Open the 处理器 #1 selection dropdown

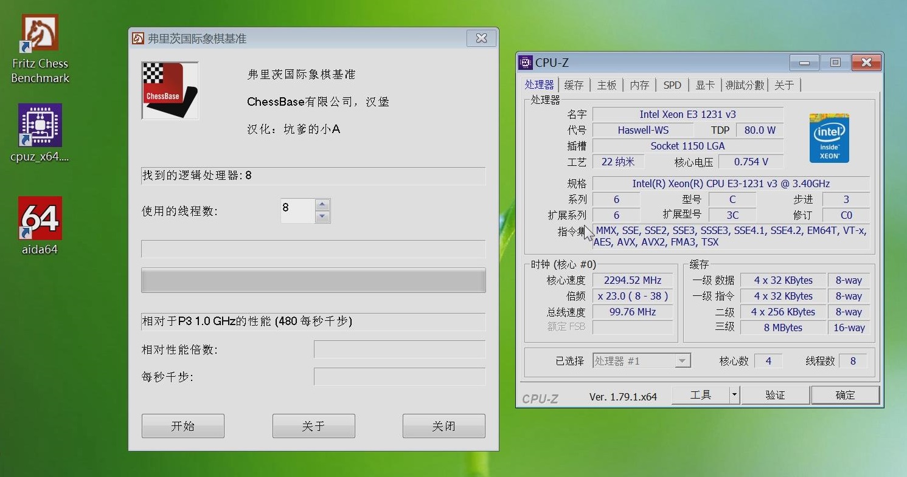[642, 361]
